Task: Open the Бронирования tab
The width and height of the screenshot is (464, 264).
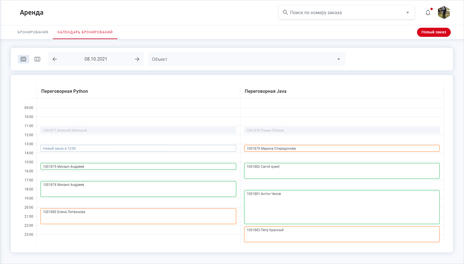Action: pos(33,32)
